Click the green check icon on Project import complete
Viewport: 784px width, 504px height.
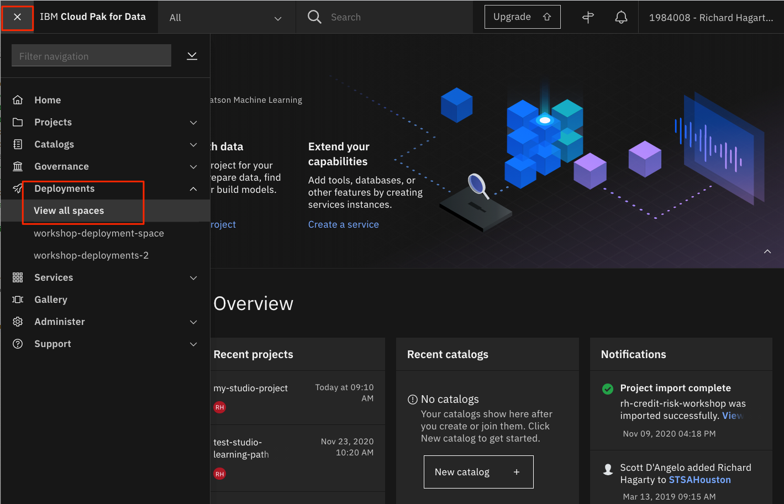click(608, 389)
